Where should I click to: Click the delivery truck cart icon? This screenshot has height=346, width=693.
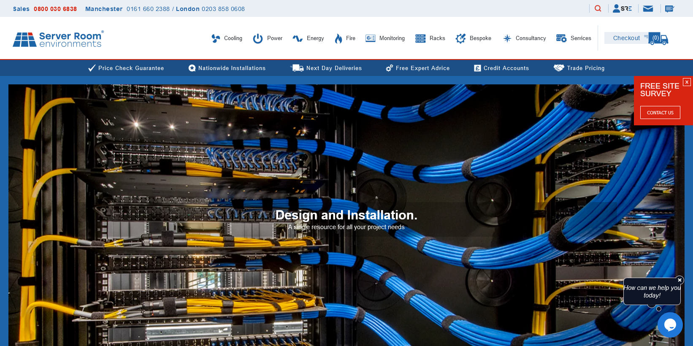[658, 38]
